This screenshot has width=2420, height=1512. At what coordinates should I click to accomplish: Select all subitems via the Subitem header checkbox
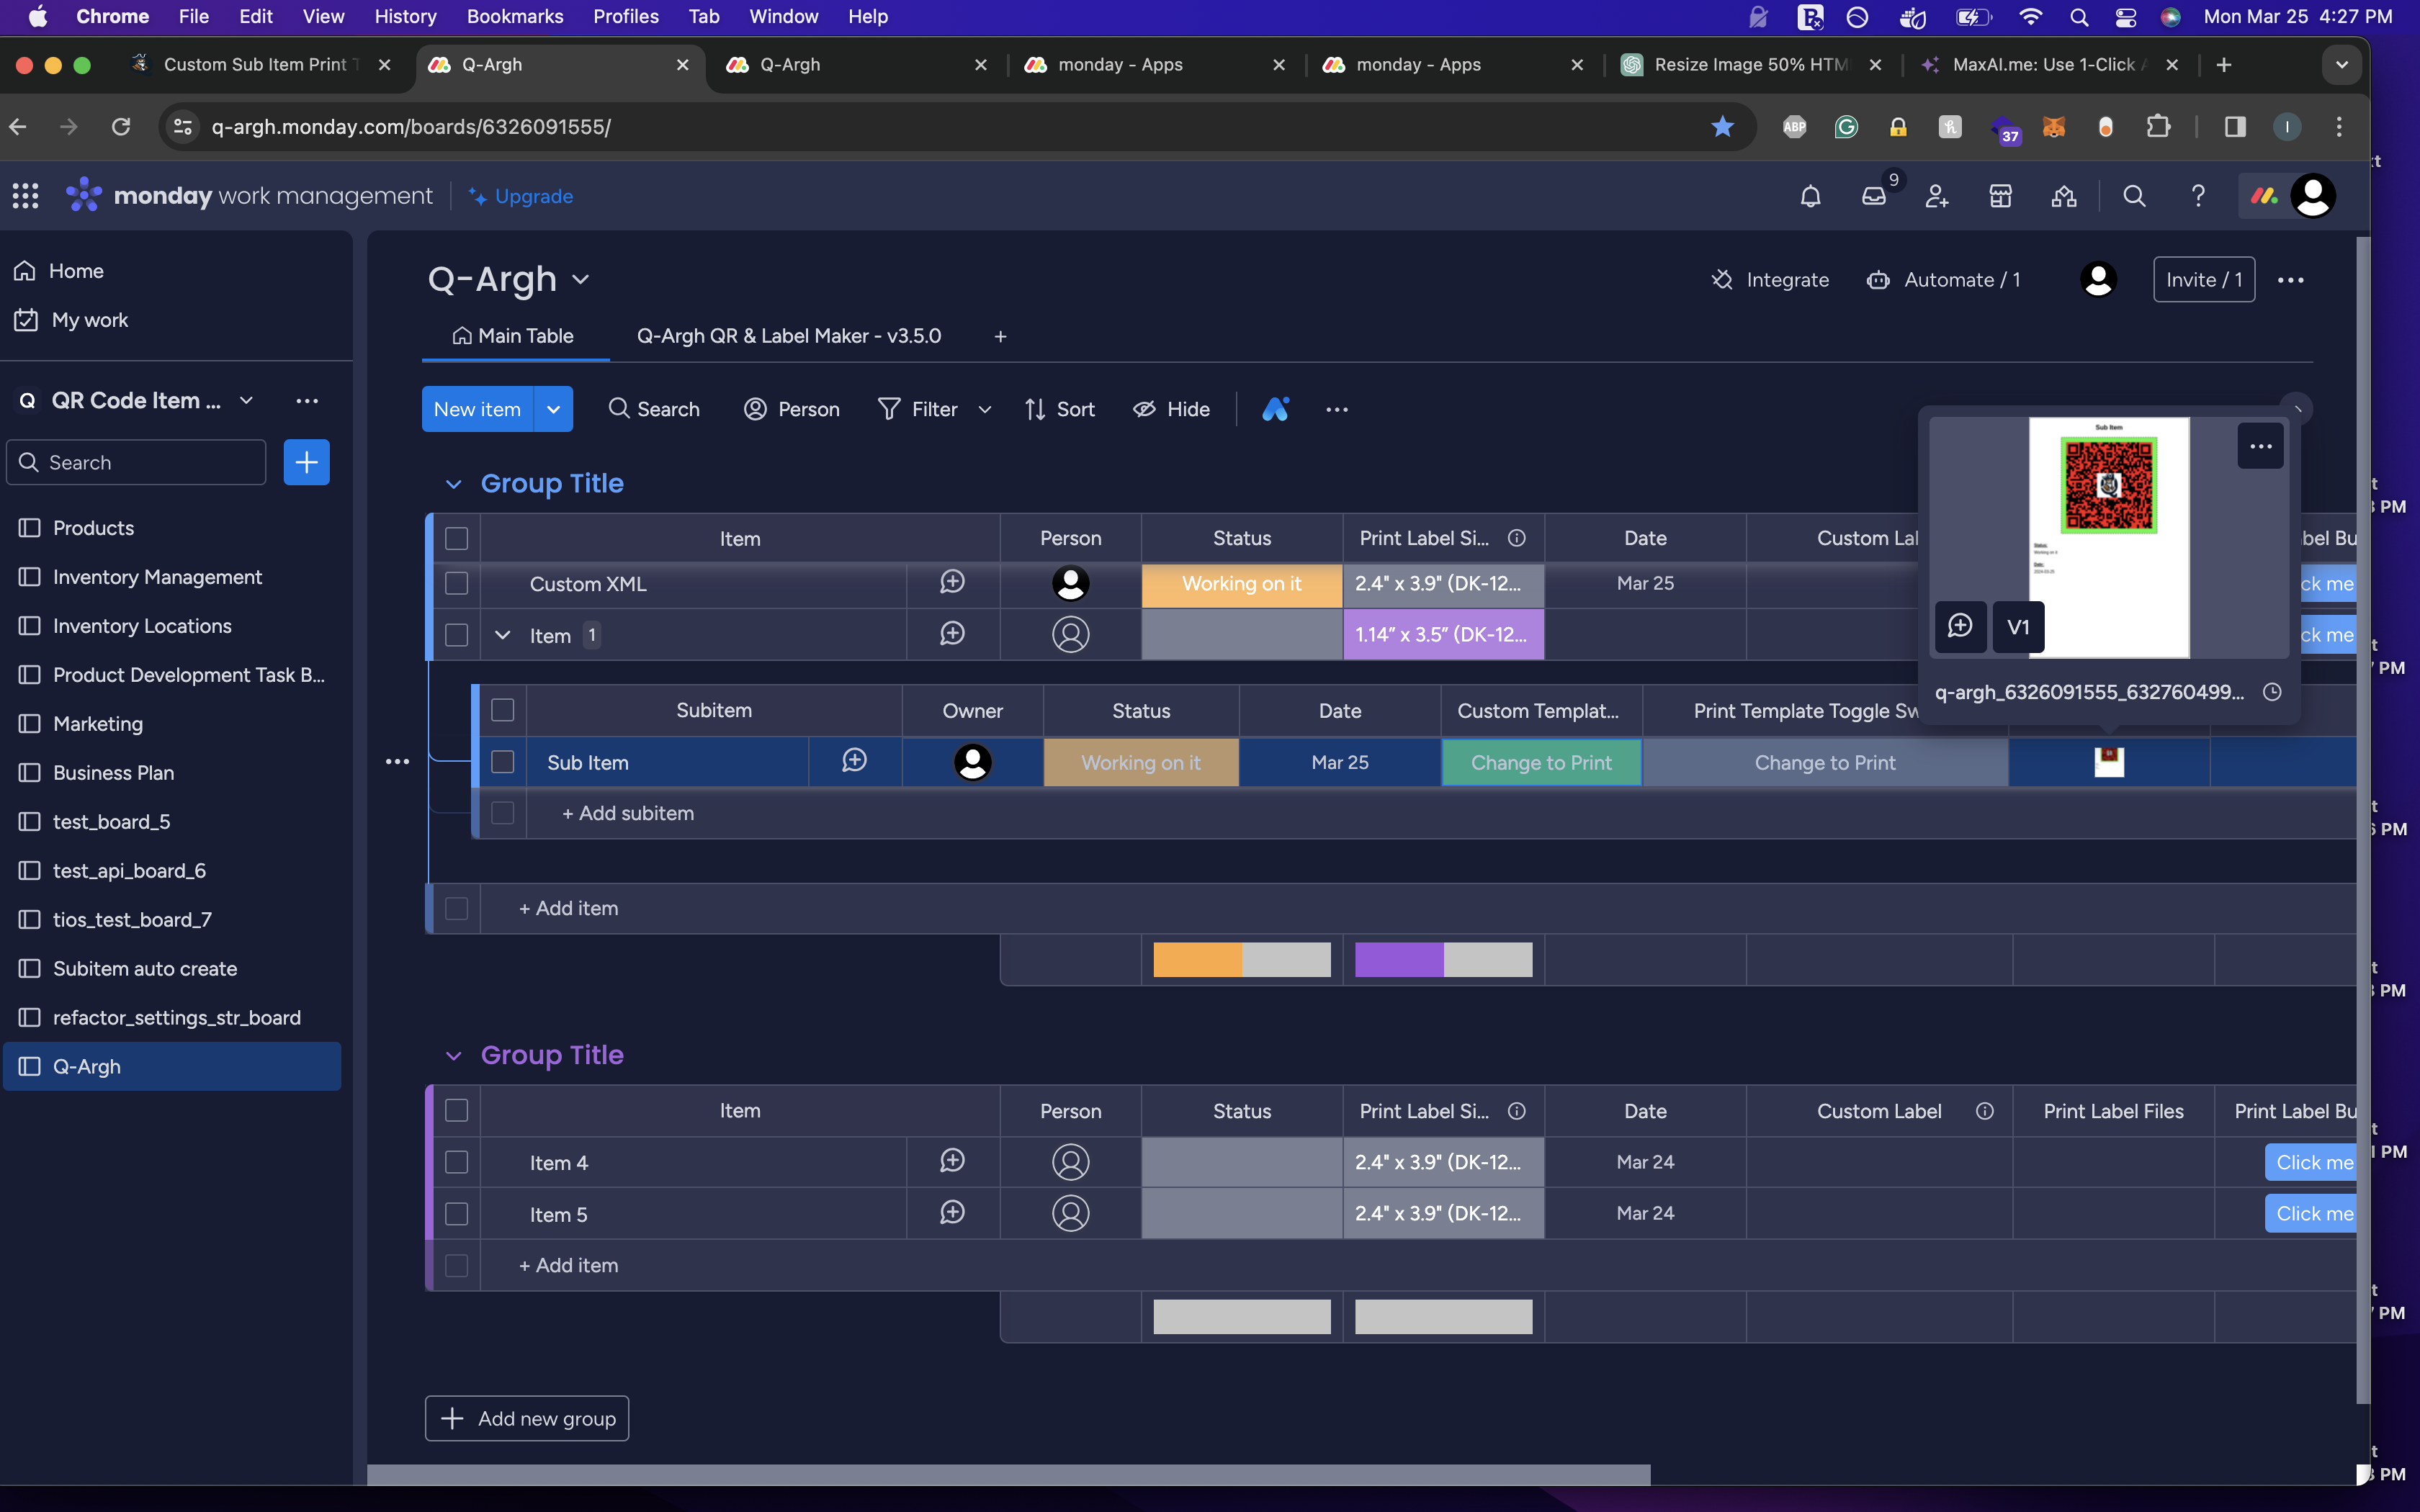(x=503, y=710)
